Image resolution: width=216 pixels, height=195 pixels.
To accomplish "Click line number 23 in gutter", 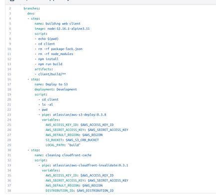I will (9, 115).
